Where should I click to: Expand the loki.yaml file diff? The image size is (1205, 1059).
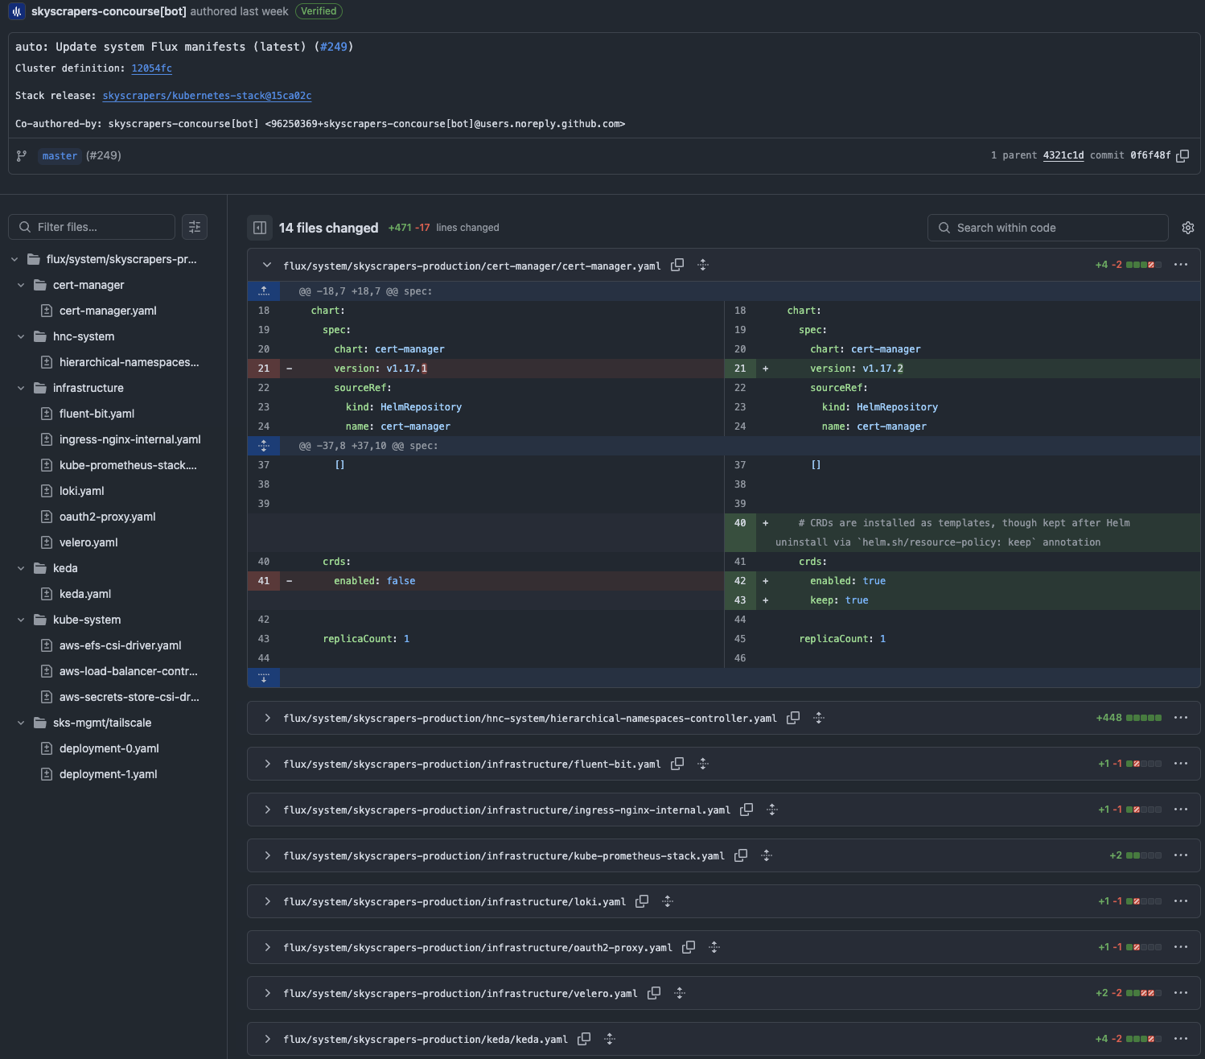point(267,901)
